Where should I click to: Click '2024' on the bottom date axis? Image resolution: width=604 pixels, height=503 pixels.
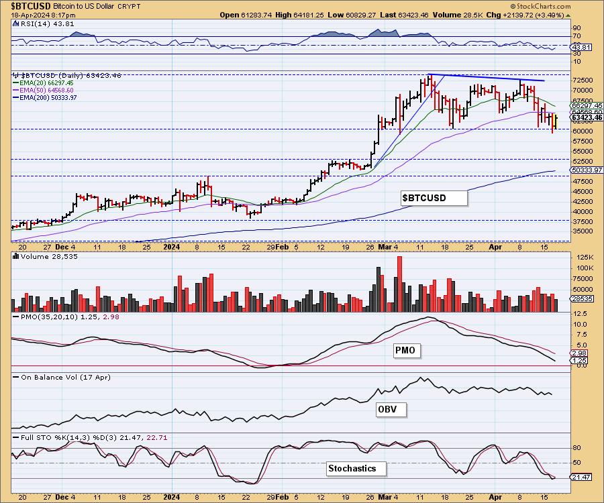click(171, 497)
